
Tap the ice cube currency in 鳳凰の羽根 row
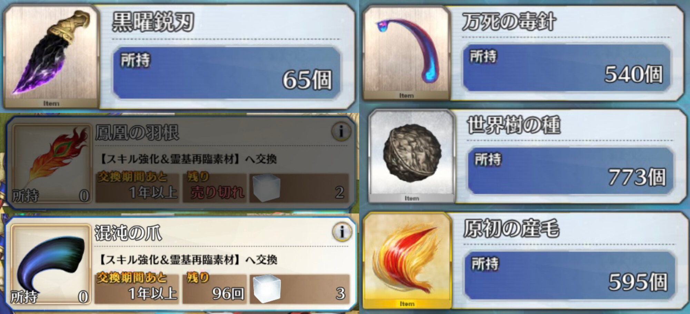pos(266,188)
